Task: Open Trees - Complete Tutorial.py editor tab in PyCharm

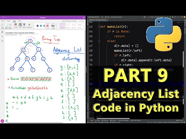Action: [x=98, y=20]
